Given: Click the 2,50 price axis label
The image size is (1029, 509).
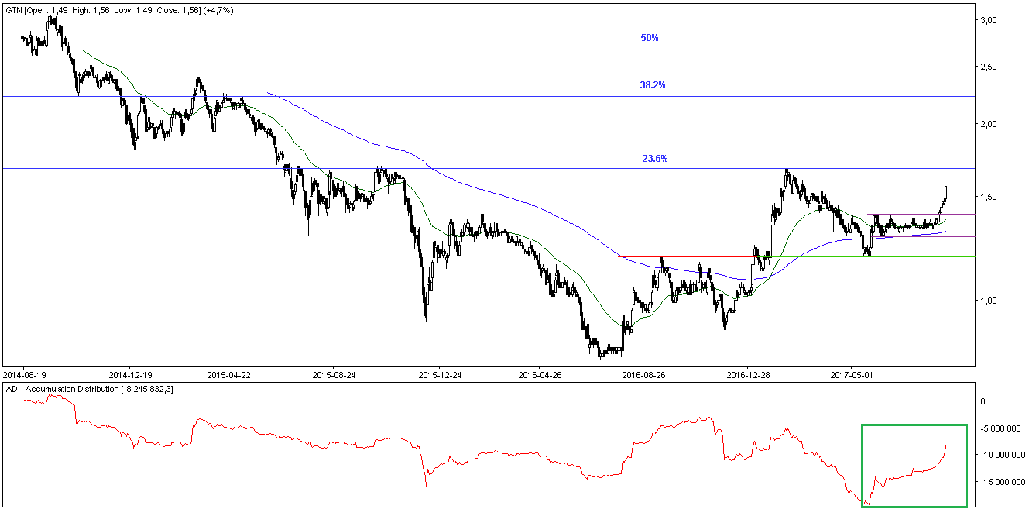Looking at the screenshot, I should pos(987,67).
